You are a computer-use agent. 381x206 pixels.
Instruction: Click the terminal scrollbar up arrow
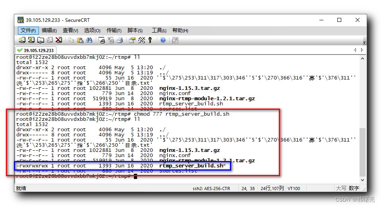tap(362, 58)
